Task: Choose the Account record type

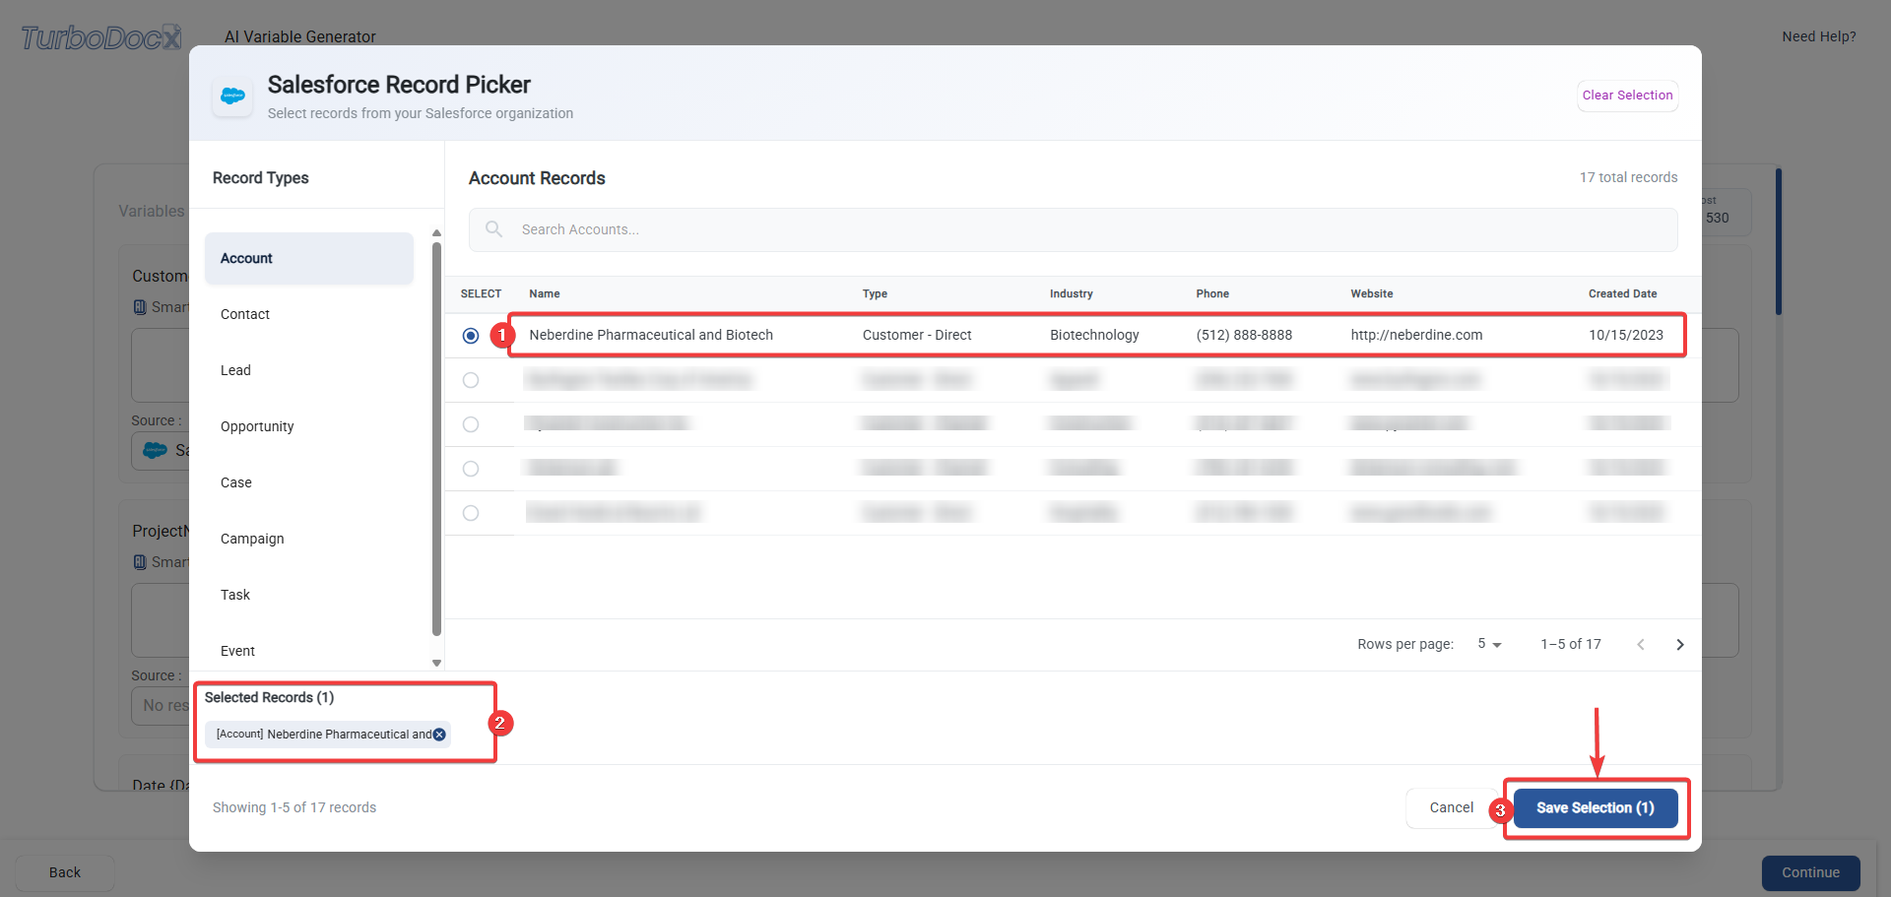Action: (309, 258)
